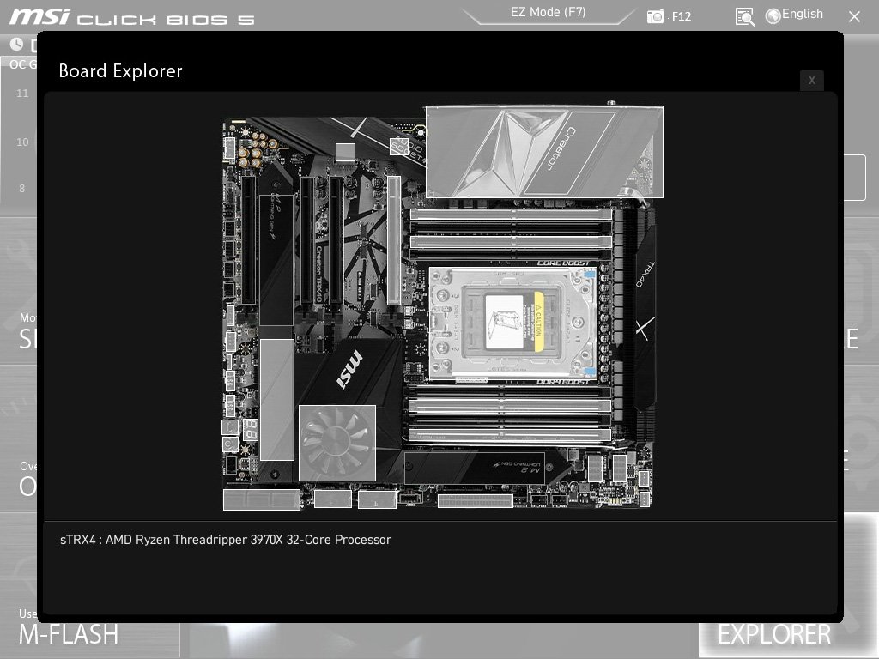Image resolution: width=879 pixels, height=659 pixels.
Task: Select the outermost PCIe slot near board edge
Action: 248,240
